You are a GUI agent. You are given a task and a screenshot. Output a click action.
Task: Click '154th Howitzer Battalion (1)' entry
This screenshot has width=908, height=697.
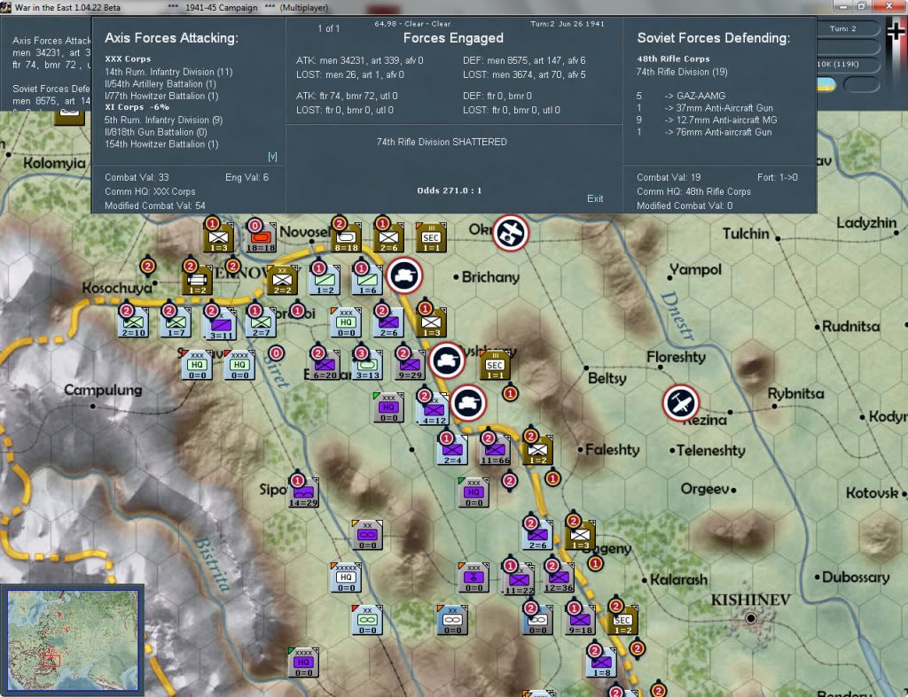coord(161,144)
